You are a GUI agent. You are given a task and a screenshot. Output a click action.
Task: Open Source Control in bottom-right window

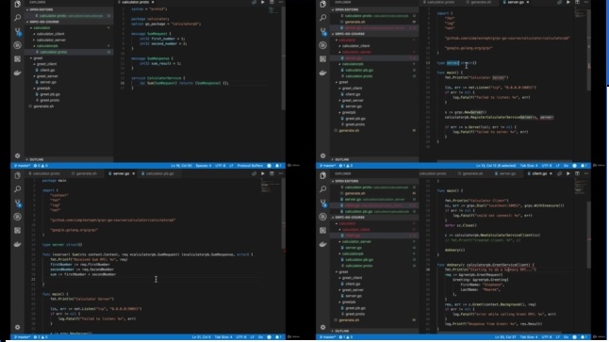pos(323,203)
